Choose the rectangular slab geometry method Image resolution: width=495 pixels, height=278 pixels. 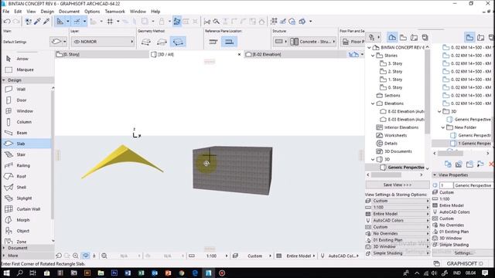[162, 42]
